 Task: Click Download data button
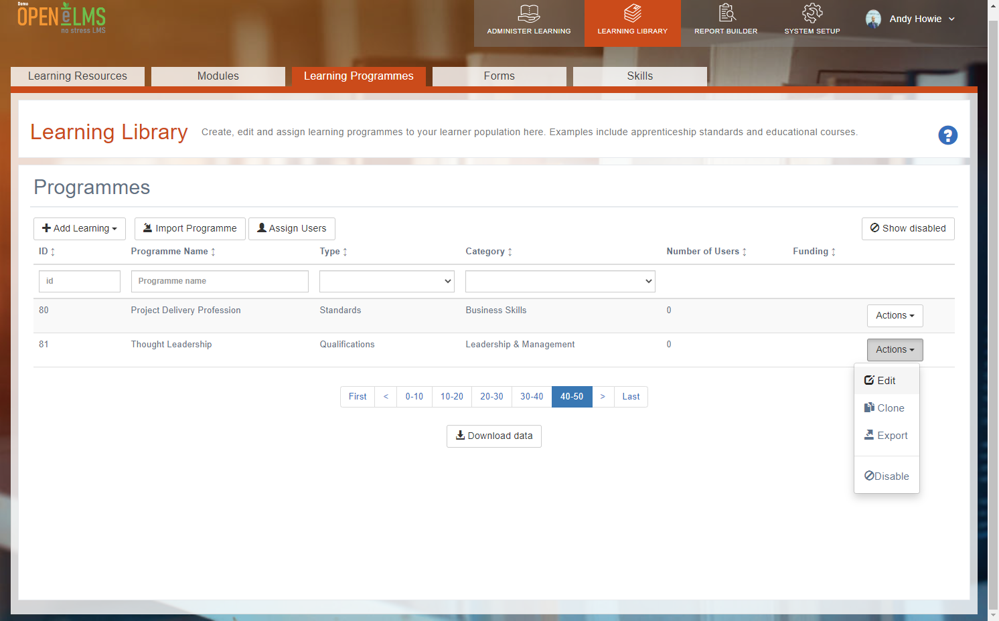click(494, 436)
